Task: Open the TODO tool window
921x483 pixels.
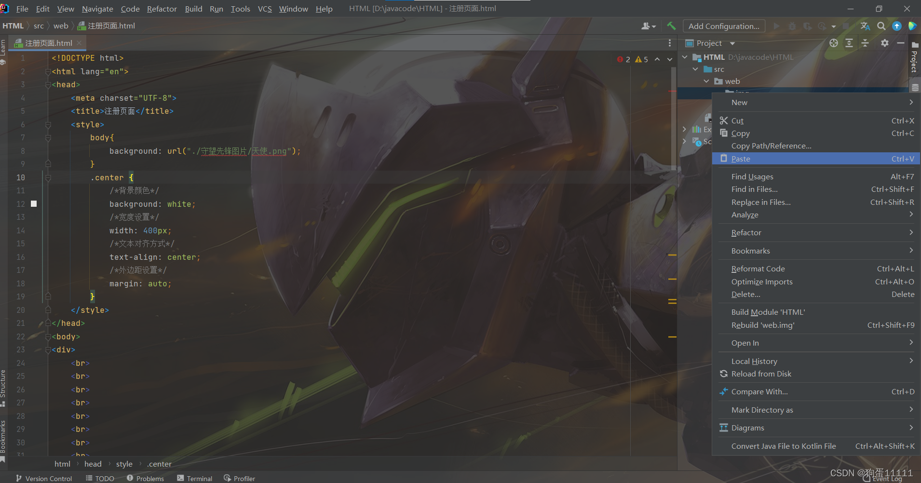Action: [100, 478]
